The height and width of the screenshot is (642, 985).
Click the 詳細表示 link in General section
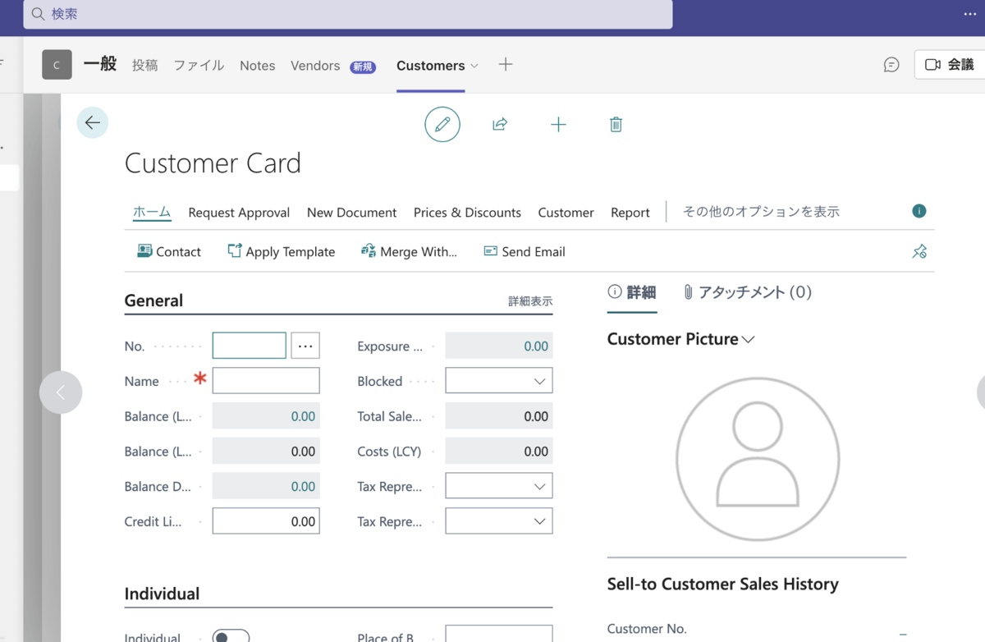point(532,301)
